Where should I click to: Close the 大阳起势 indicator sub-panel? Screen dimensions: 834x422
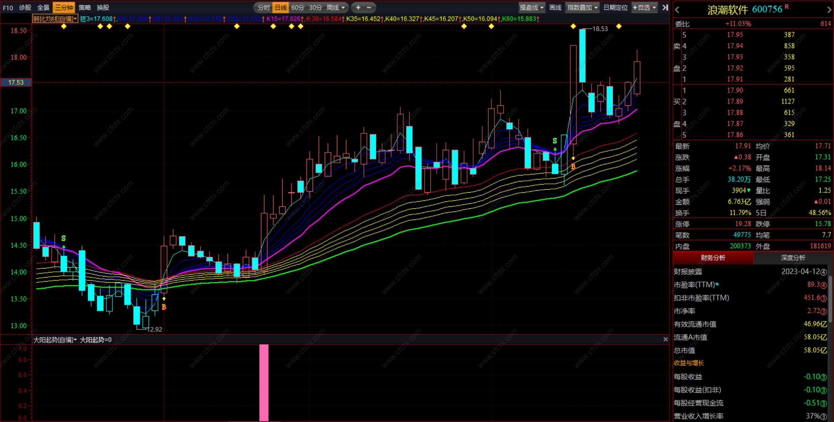point(665,339)
